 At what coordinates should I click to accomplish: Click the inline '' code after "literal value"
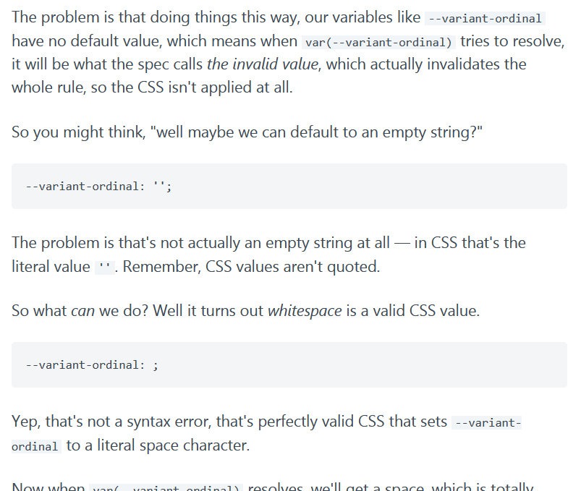105,268
